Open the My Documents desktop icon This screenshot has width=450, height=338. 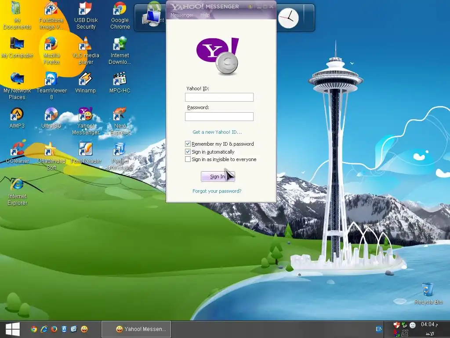(17, 15)
